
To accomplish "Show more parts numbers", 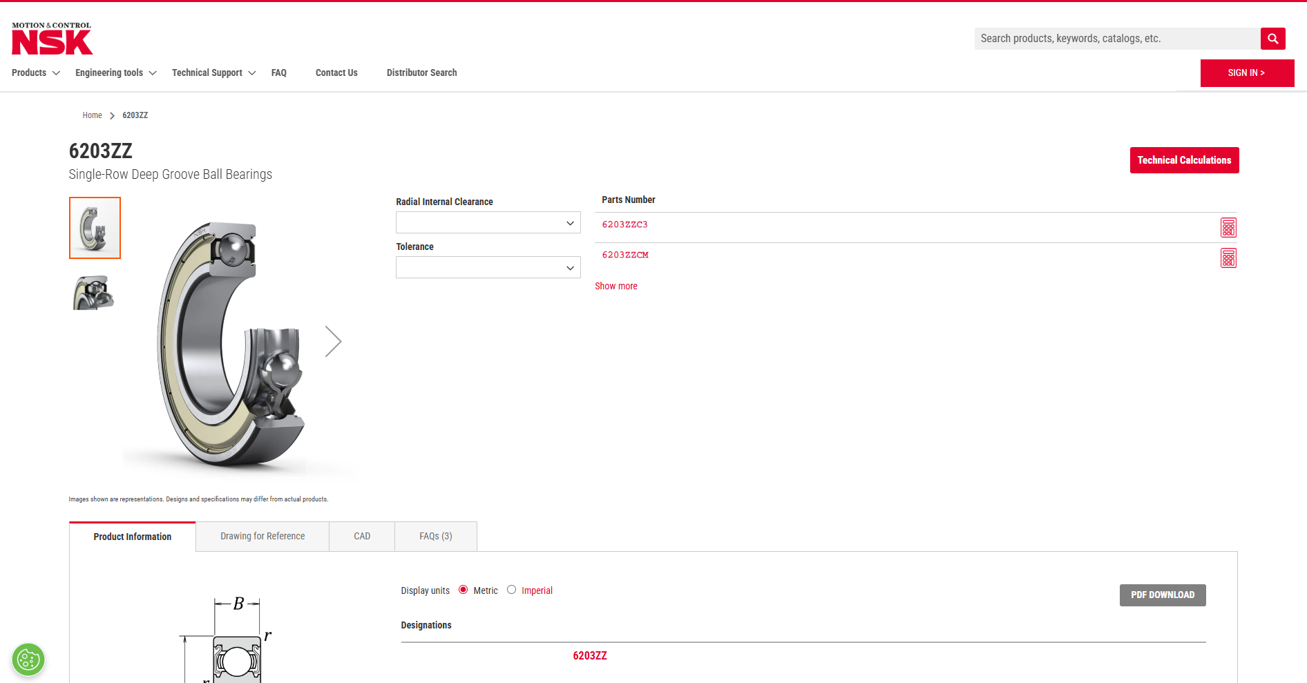I will (x=616, y=285).
